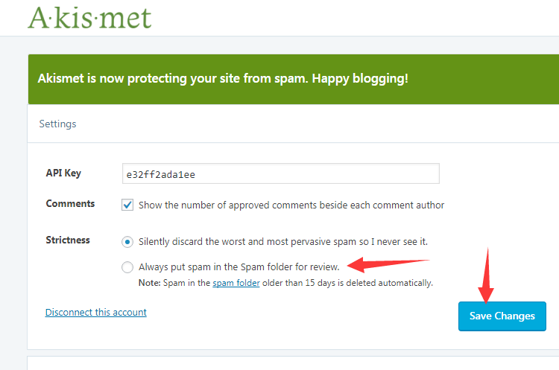Click the Save Changes button
This screenshot has width=559, height=370.
502,316
